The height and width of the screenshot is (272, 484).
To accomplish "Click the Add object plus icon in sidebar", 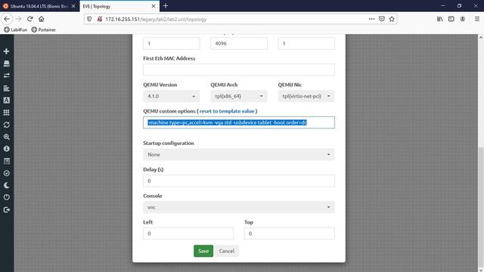I will coord(7,51).
